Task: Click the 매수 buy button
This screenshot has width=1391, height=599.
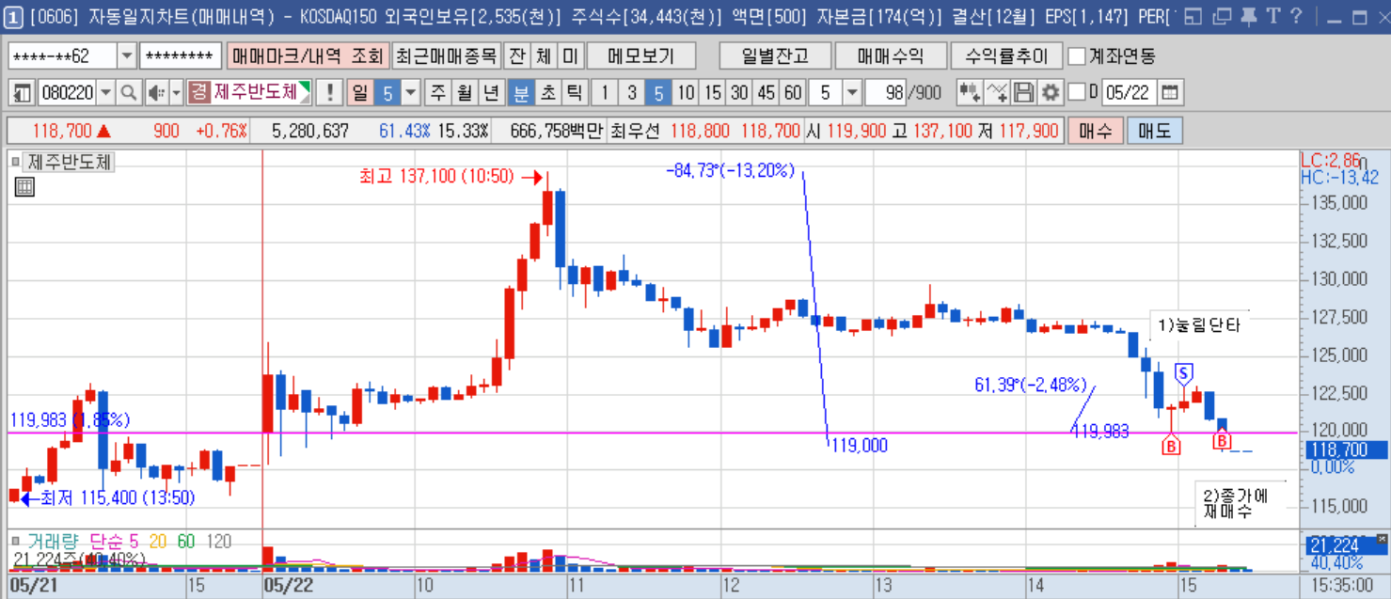Action: (1095, 131)
